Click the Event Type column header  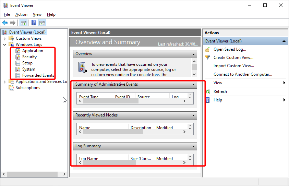coord(95,96)
